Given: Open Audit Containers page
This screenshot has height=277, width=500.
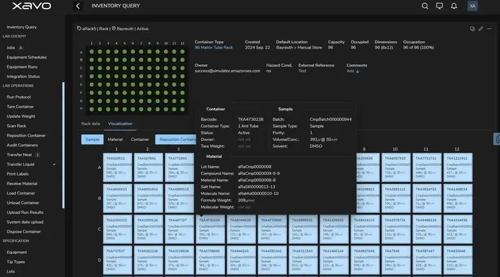Looking at the screenshot, I should (22, 145).
